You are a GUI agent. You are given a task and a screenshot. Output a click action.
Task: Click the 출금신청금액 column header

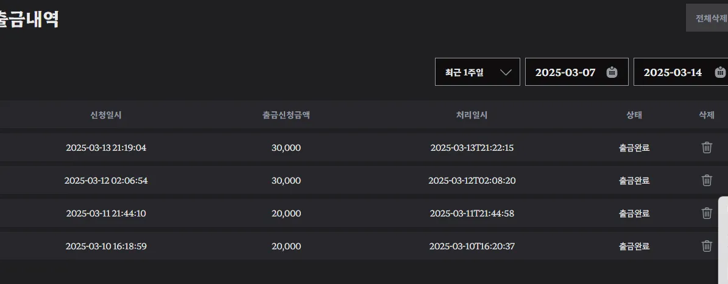286,115
